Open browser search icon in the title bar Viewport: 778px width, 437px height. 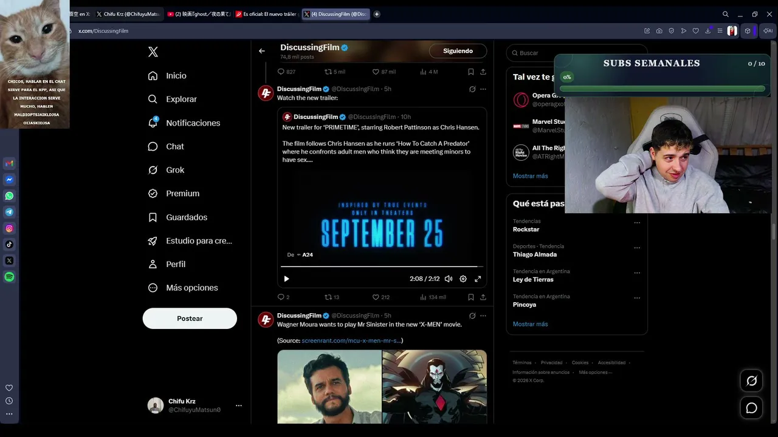(x=726, y=14)
